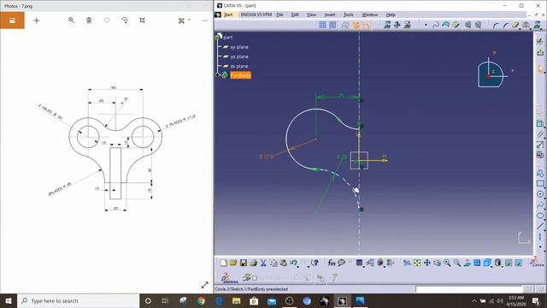Viewport: 547px width, 308px height.
Task: Click Add to button in Photos window
Action: click(36, 21)
